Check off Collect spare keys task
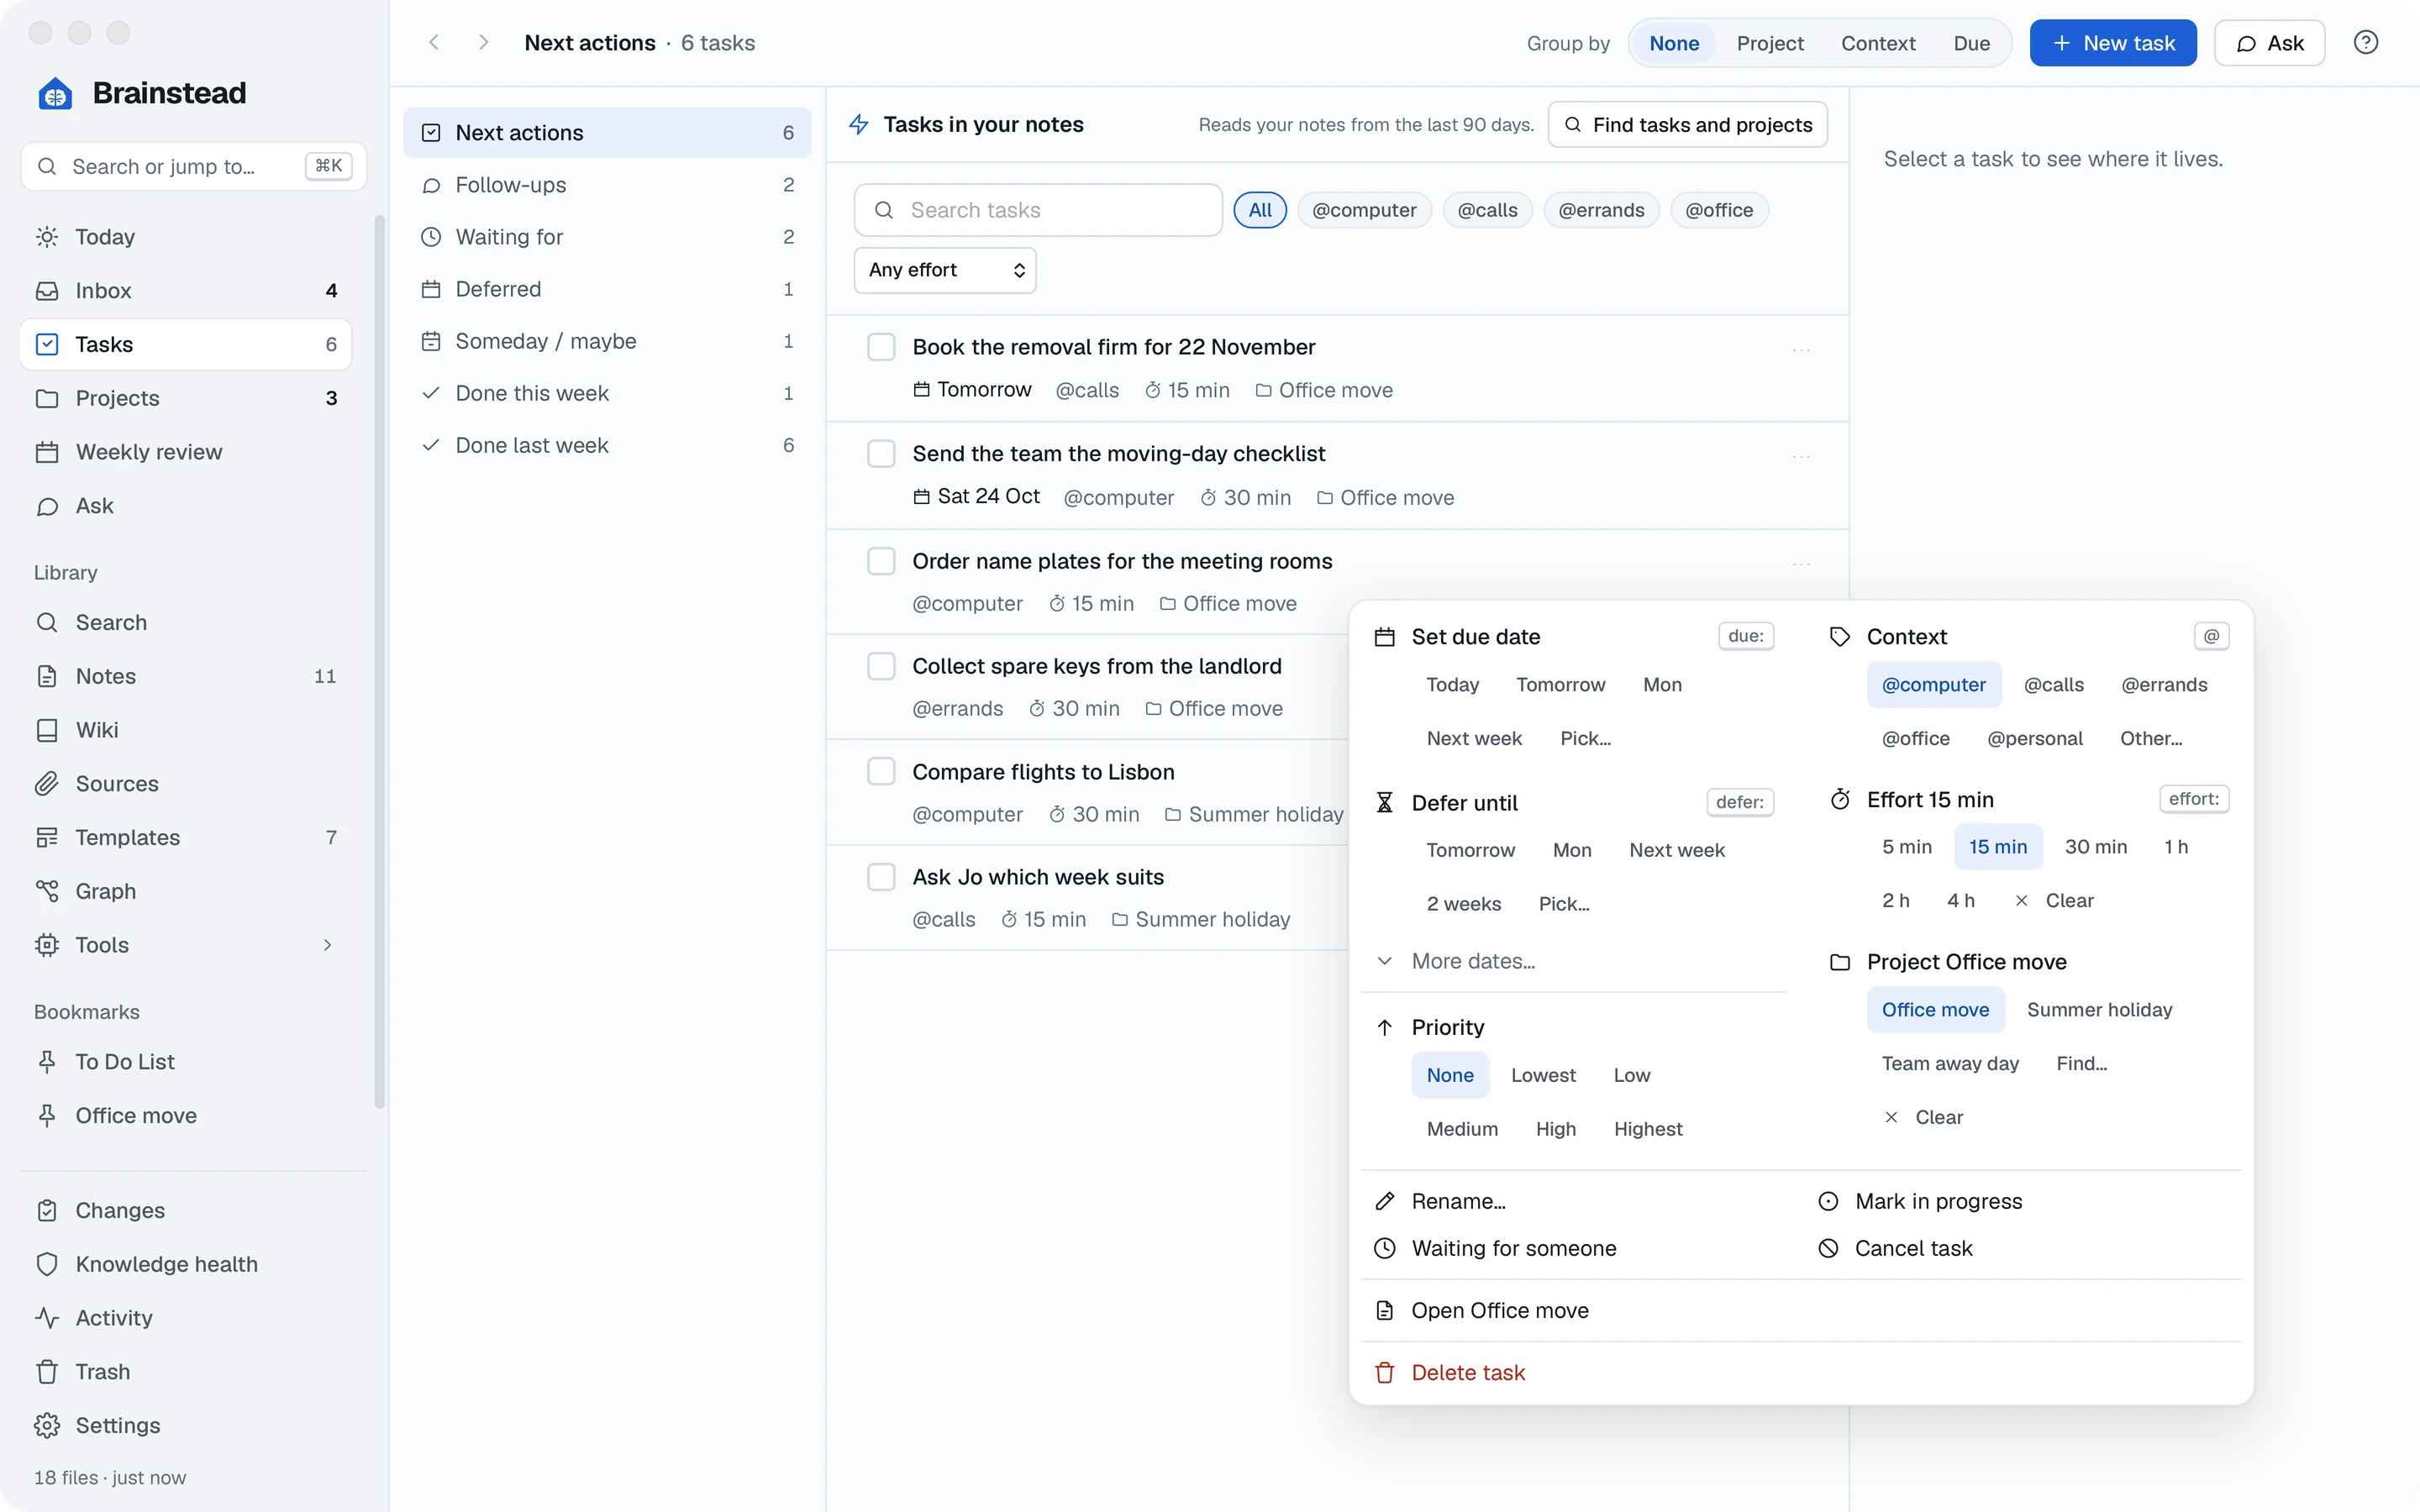This screenshot has width=2420, height=1512. coord(881,666)
